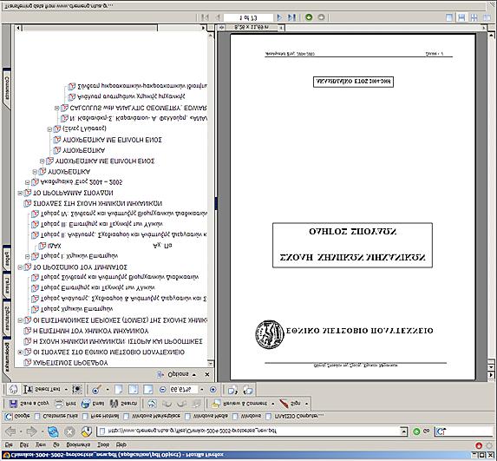This screenshot has height=461, width=497.
Task: Click Firefox Back arrow
Action: coord(10,431)
